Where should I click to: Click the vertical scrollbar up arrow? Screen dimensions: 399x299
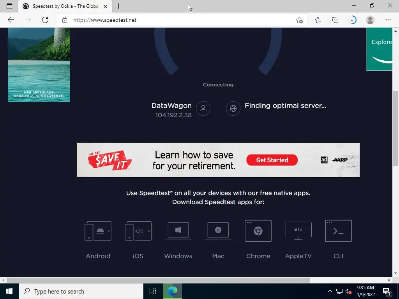click(396, 31)
